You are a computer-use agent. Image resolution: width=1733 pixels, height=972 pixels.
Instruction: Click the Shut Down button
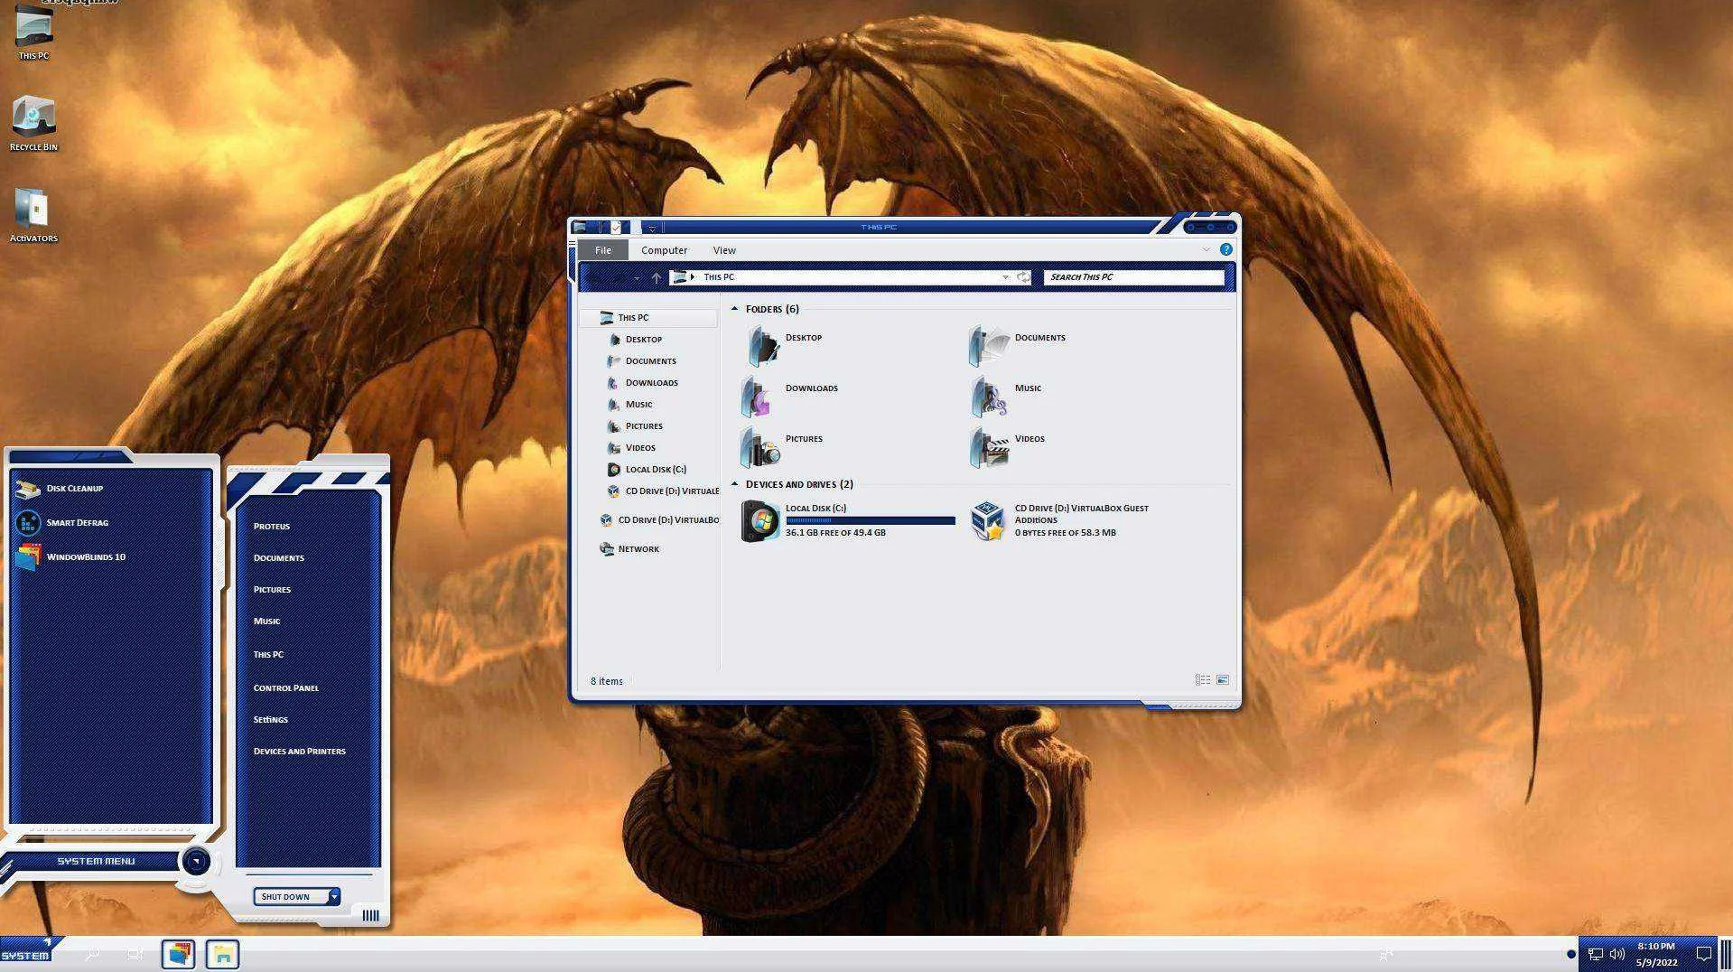(x=291, y=896)
